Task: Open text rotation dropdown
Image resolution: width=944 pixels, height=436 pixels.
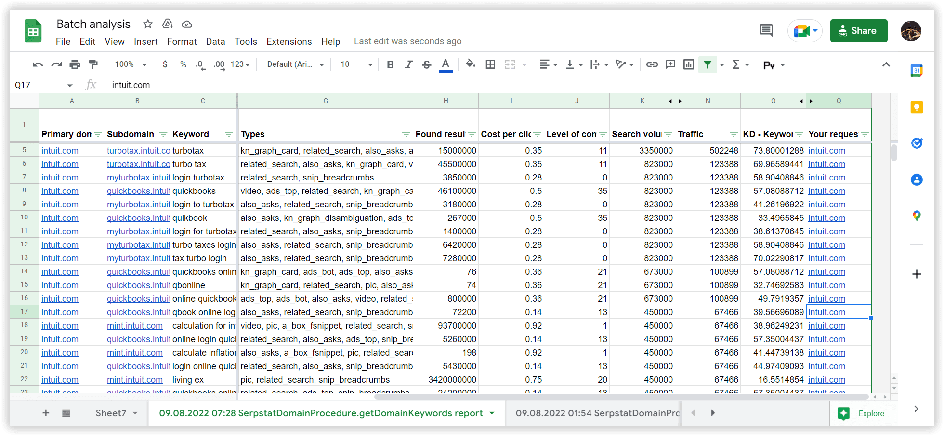Action: pyautogui.click(x=625, y=64)
